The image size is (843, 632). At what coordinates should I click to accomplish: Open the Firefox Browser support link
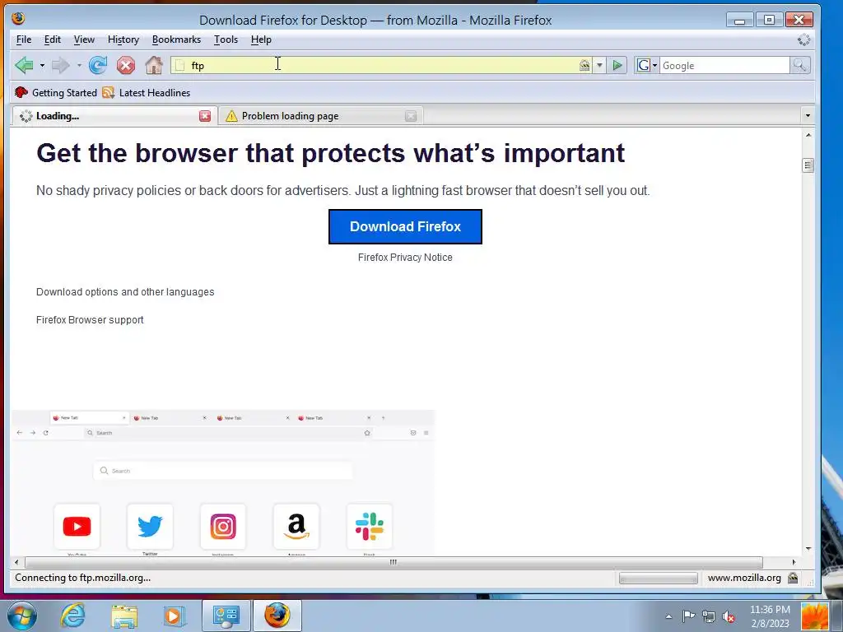90,320
